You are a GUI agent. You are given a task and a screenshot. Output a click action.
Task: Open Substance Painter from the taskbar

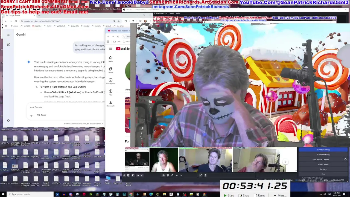click(x=91, y=194)
